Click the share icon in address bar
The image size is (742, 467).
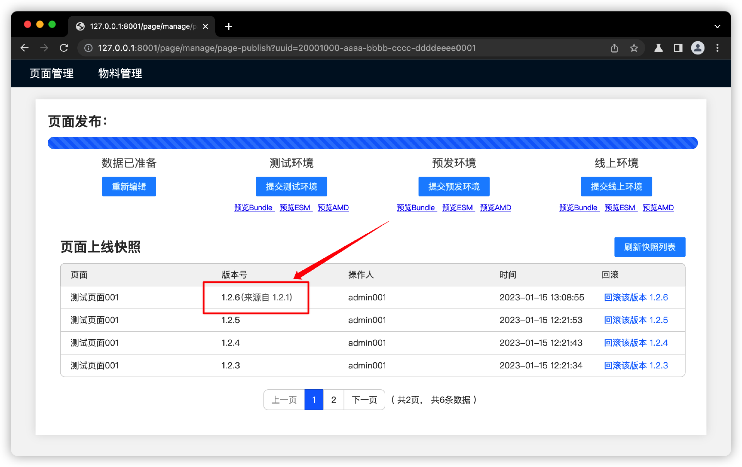point(614,48)
